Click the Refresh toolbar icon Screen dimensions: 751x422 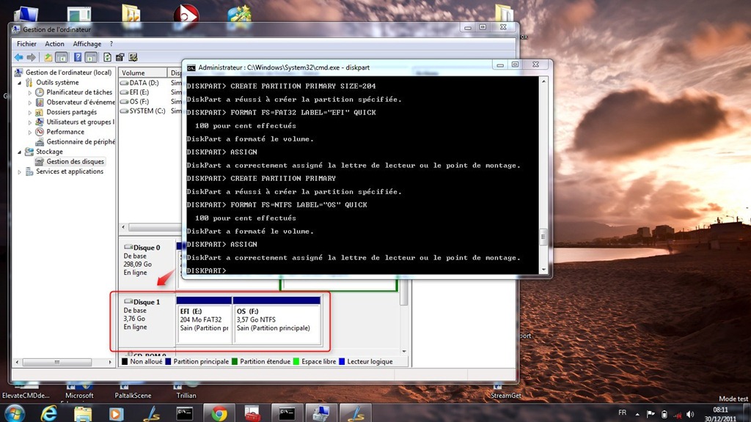pyautogui.click(x=107, y=57)
